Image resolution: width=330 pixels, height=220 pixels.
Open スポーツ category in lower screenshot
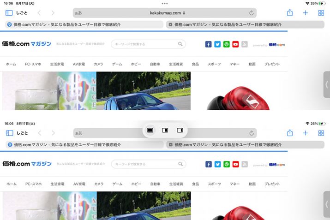[x=215, y=184]
